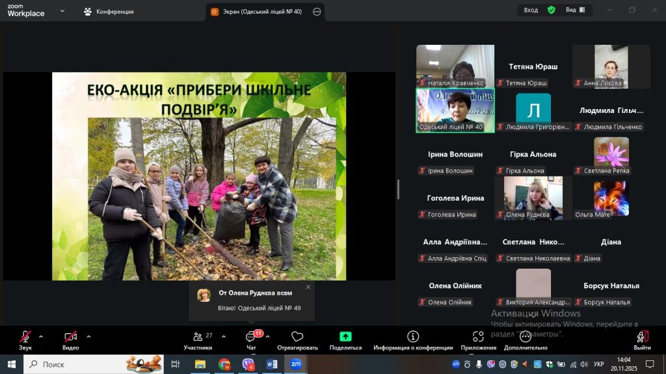Open the Чат panel with unread messages
This screenshot has height=374, width=666.
click(251, 338)
